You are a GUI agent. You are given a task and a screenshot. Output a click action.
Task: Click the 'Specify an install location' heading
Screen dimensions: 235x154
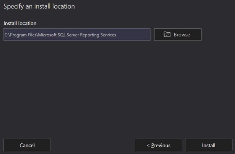(x=39, y=7)
